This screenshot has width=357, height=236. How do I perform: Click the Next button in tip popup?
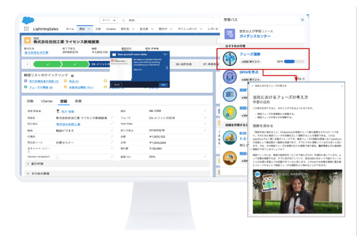pos(163,85)
